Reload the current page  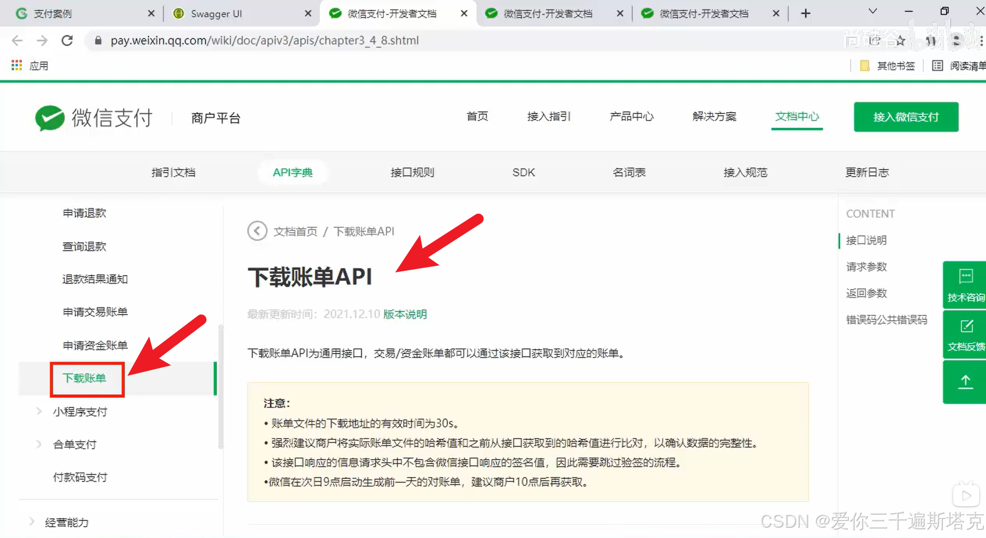coord(67,41)
